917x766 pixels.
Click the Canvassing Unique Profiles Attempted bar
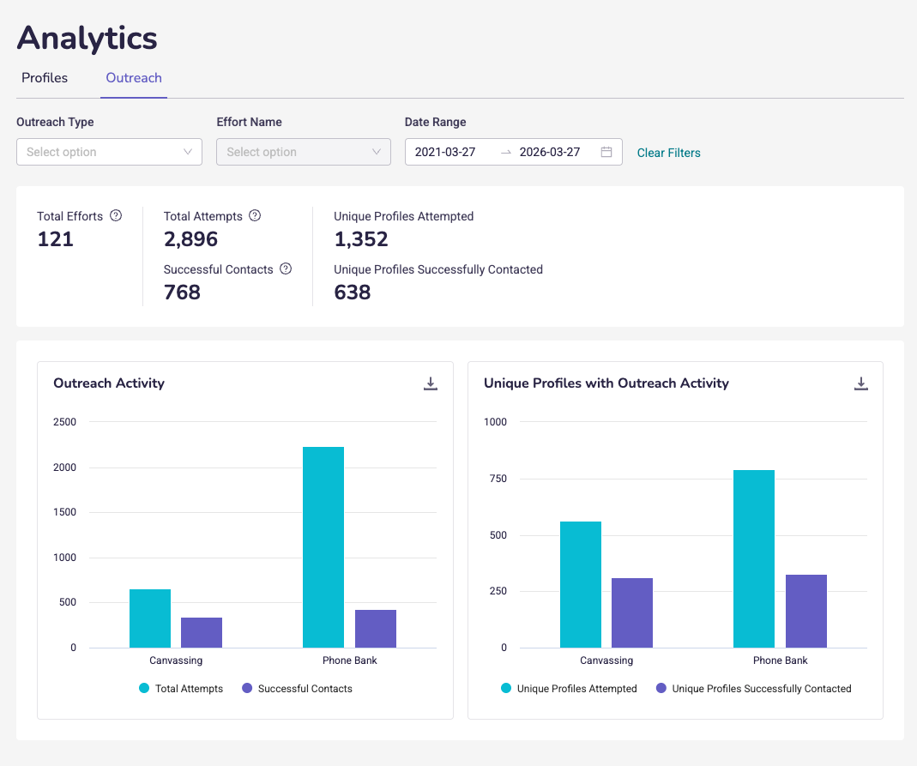point(581,584)
